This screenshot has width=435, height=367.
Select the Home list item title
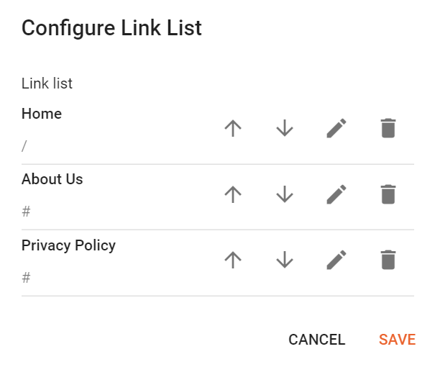click(x=42, y=114)
